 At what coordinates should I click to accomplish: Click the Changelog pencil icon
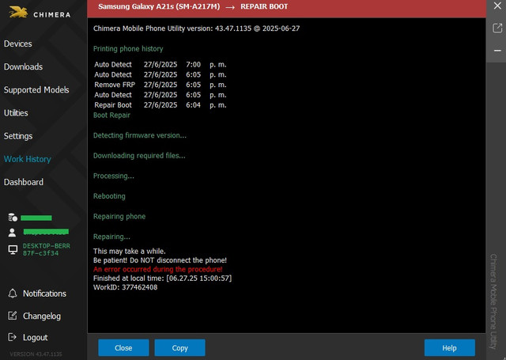[13, 316]
